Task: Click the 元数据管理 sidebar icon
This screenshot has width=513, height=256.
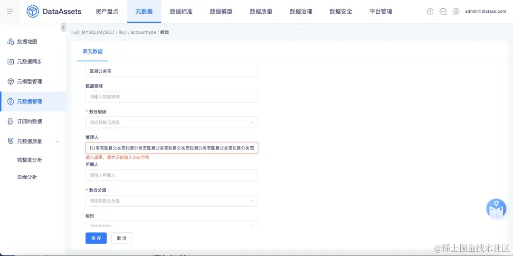Action: 10,101
